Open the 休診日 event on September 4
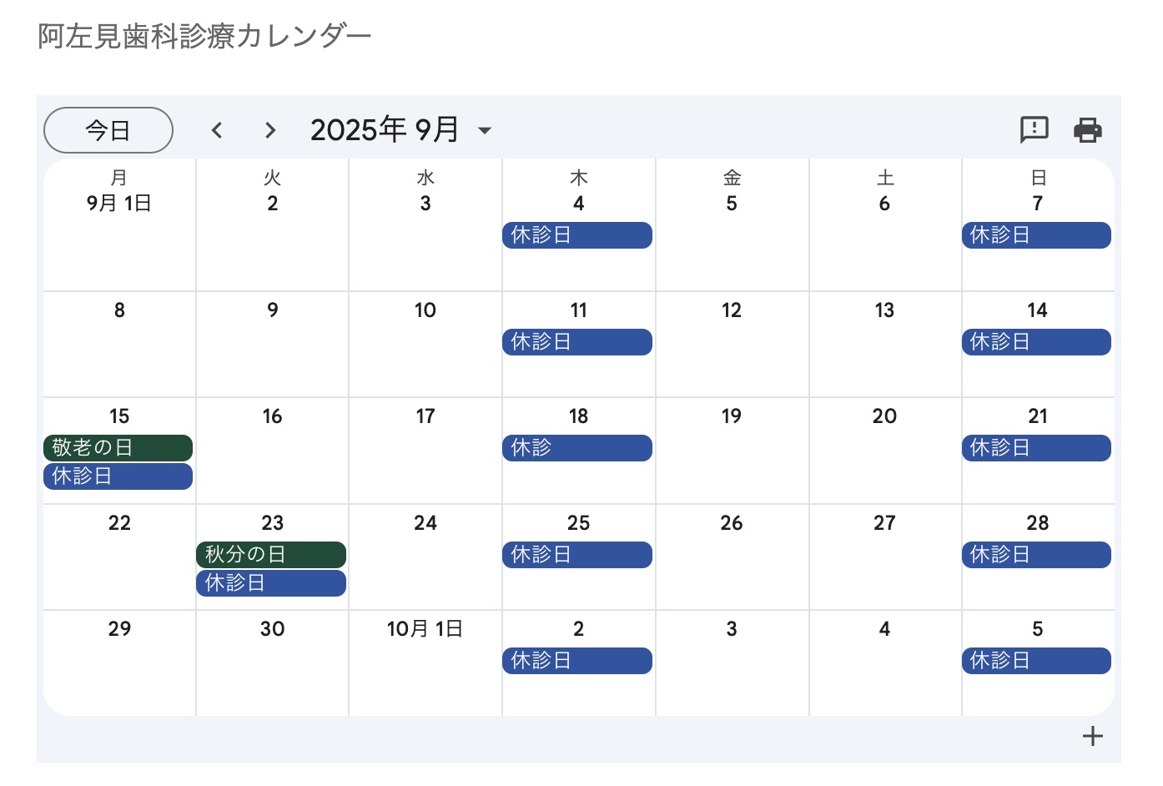The width and height of the screenshot is (1163, 786). (x=577, y=235)
